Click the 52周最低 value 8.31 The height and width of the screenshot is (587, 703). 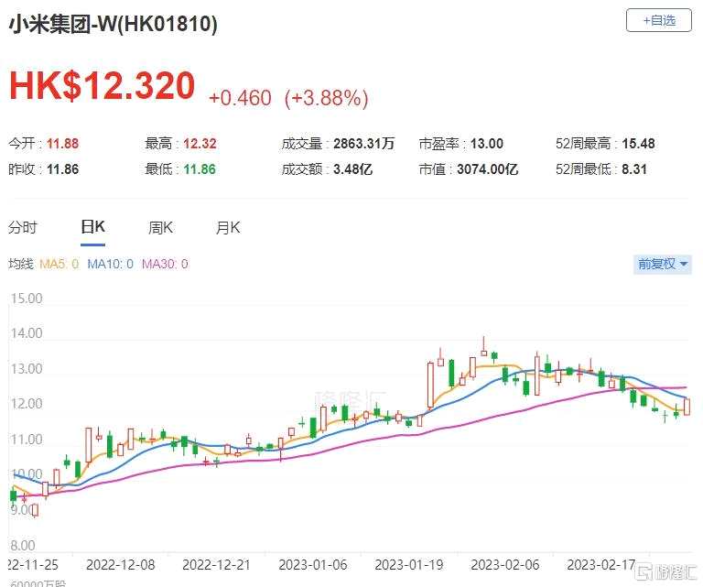[x=634, y=169]
